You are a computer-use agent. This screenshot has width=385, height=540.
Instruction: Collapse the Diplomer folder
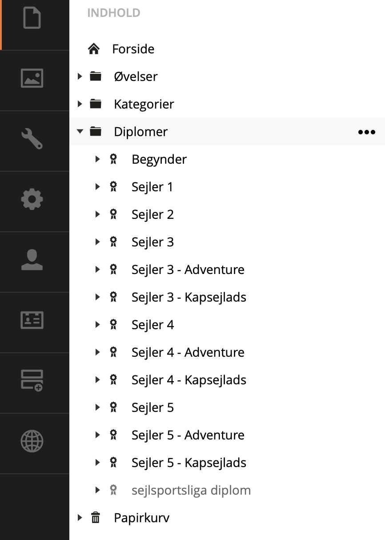[80, 132]
